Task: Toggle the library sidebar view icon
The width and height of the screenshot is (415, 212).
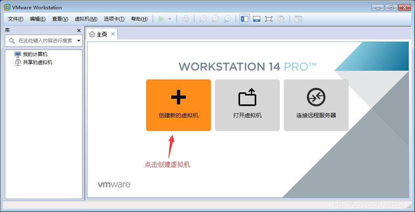Action: click(x=245, y=19)
